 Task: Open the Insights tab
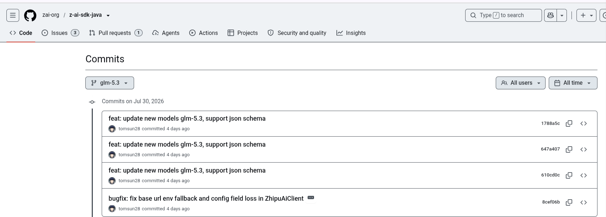pyautogui.click(x=351, y=33)
